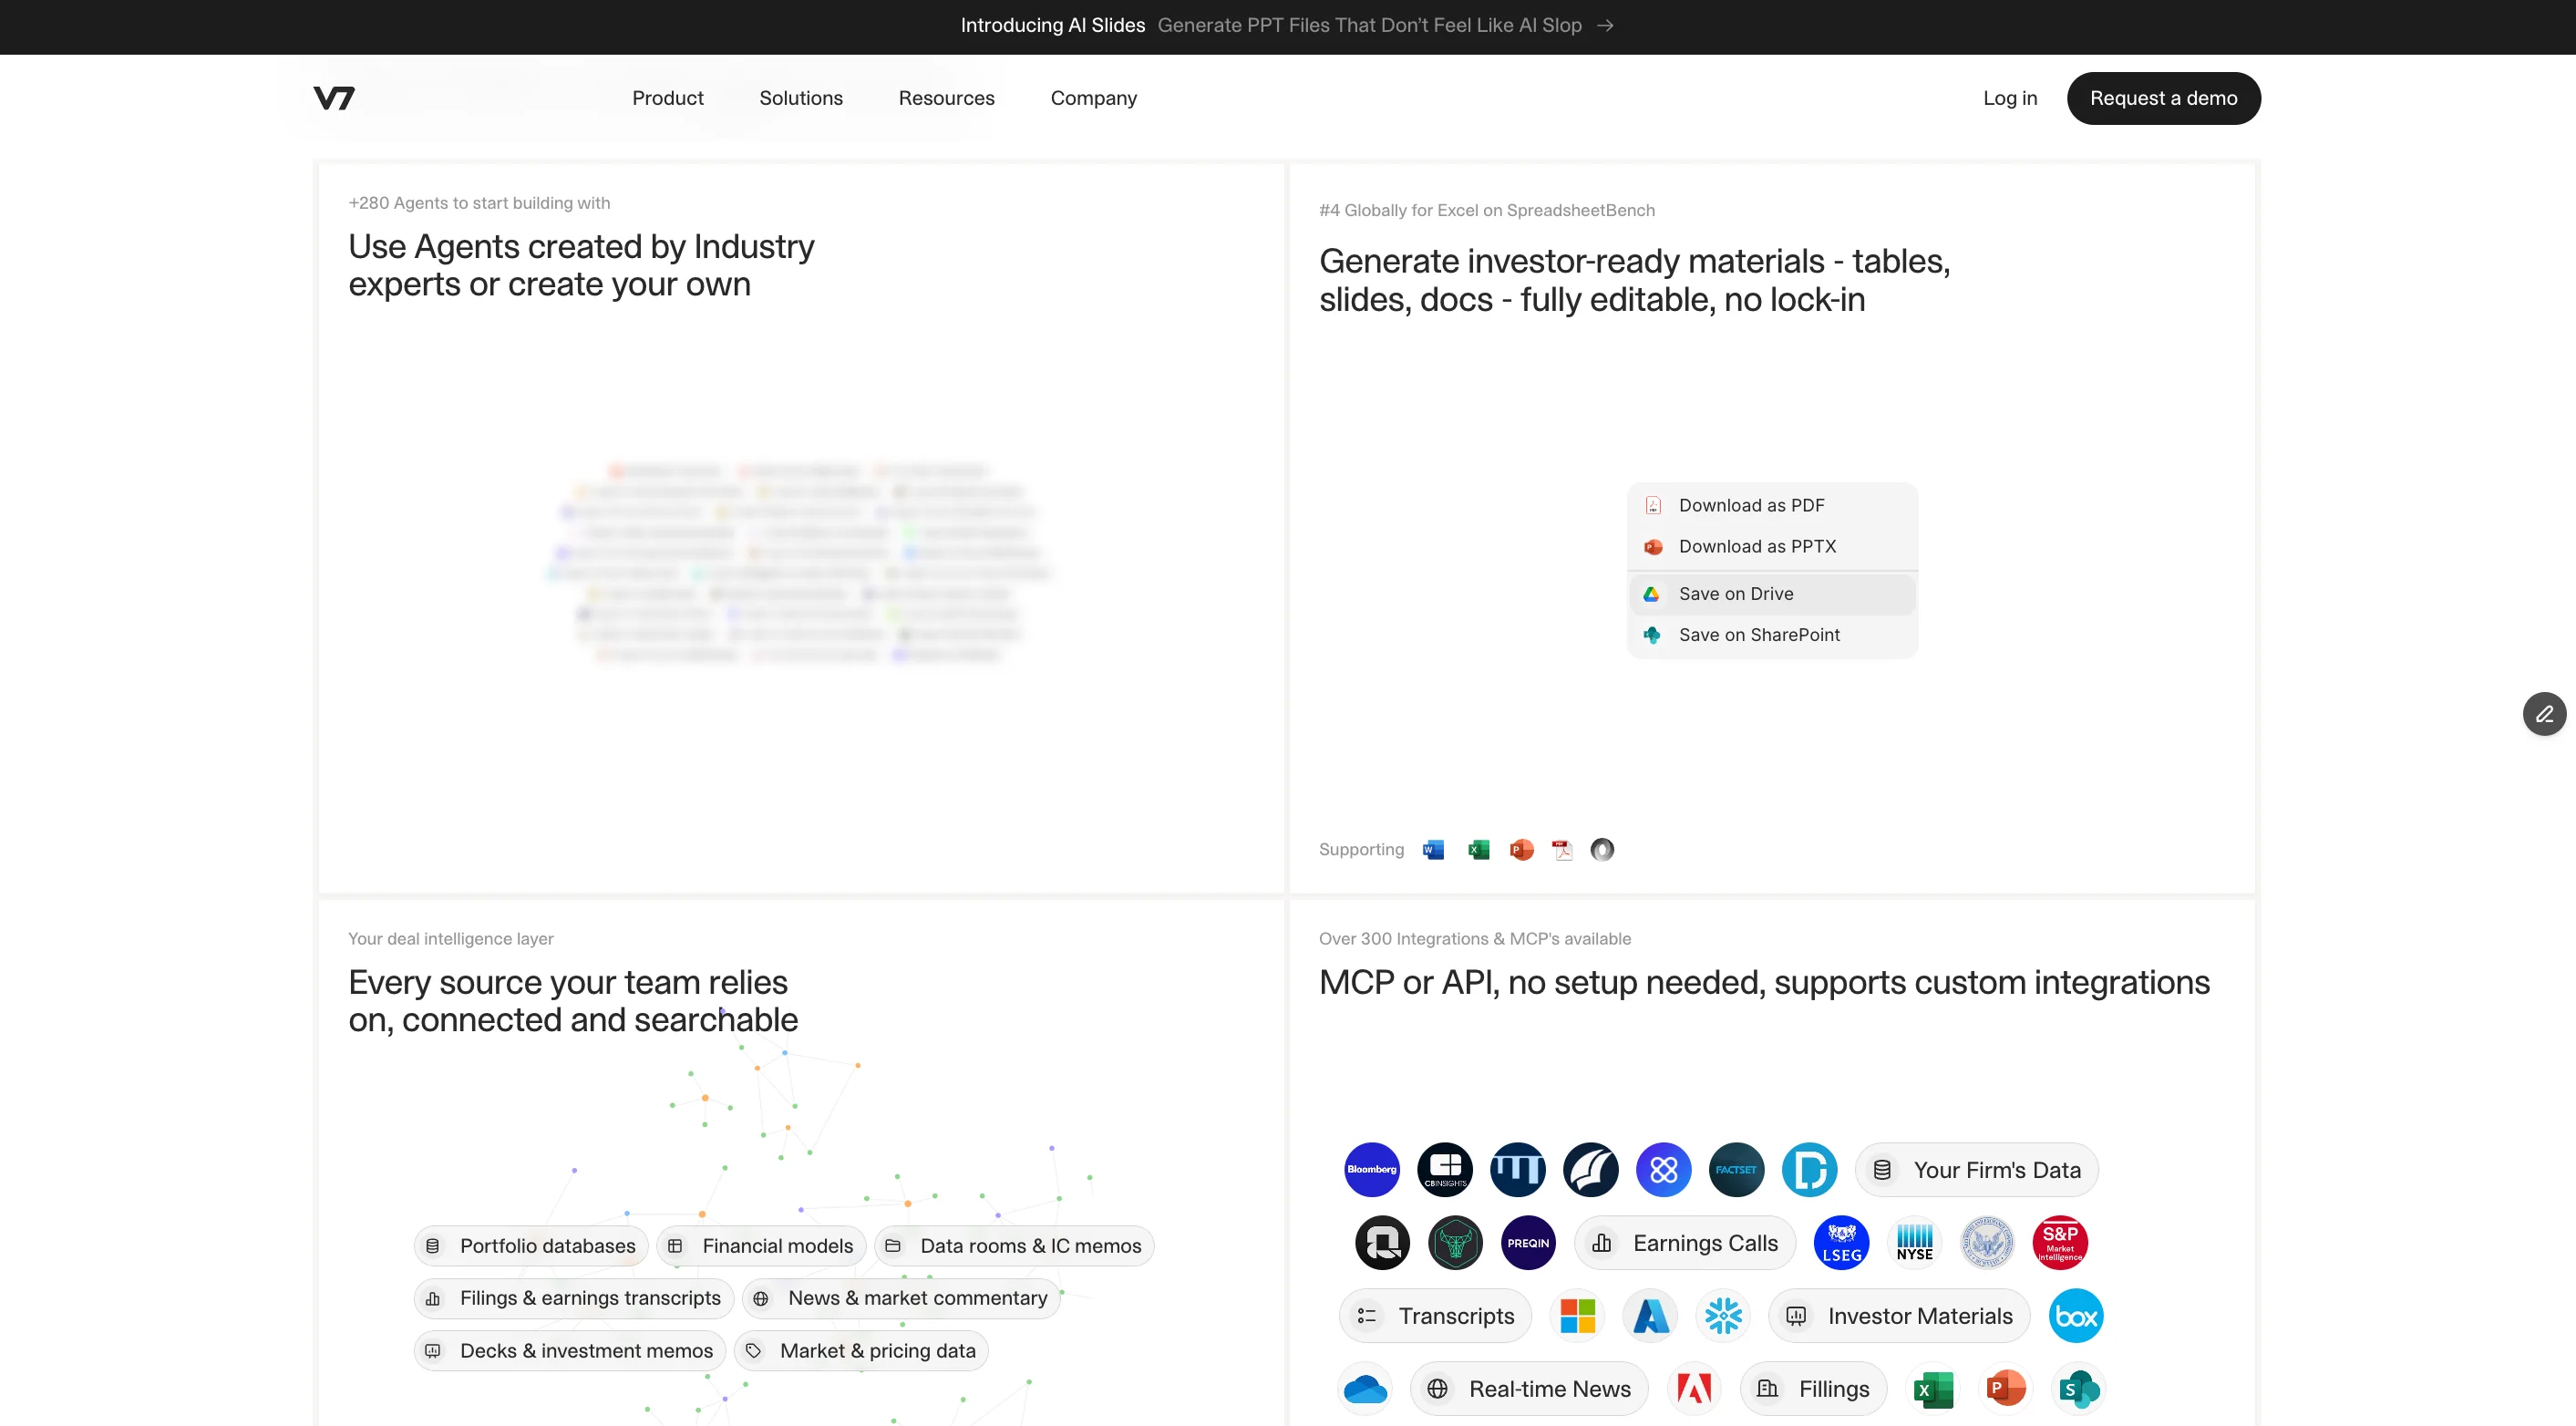Click the floating pencil edit button
The height and width of the screenshot is (1426, 2576).
click(2544, 714)
